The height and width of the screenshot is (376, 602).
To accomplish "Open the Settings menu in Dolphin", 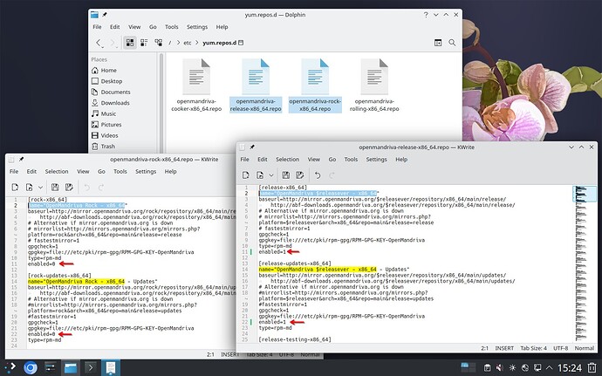I will coord(197,27).
